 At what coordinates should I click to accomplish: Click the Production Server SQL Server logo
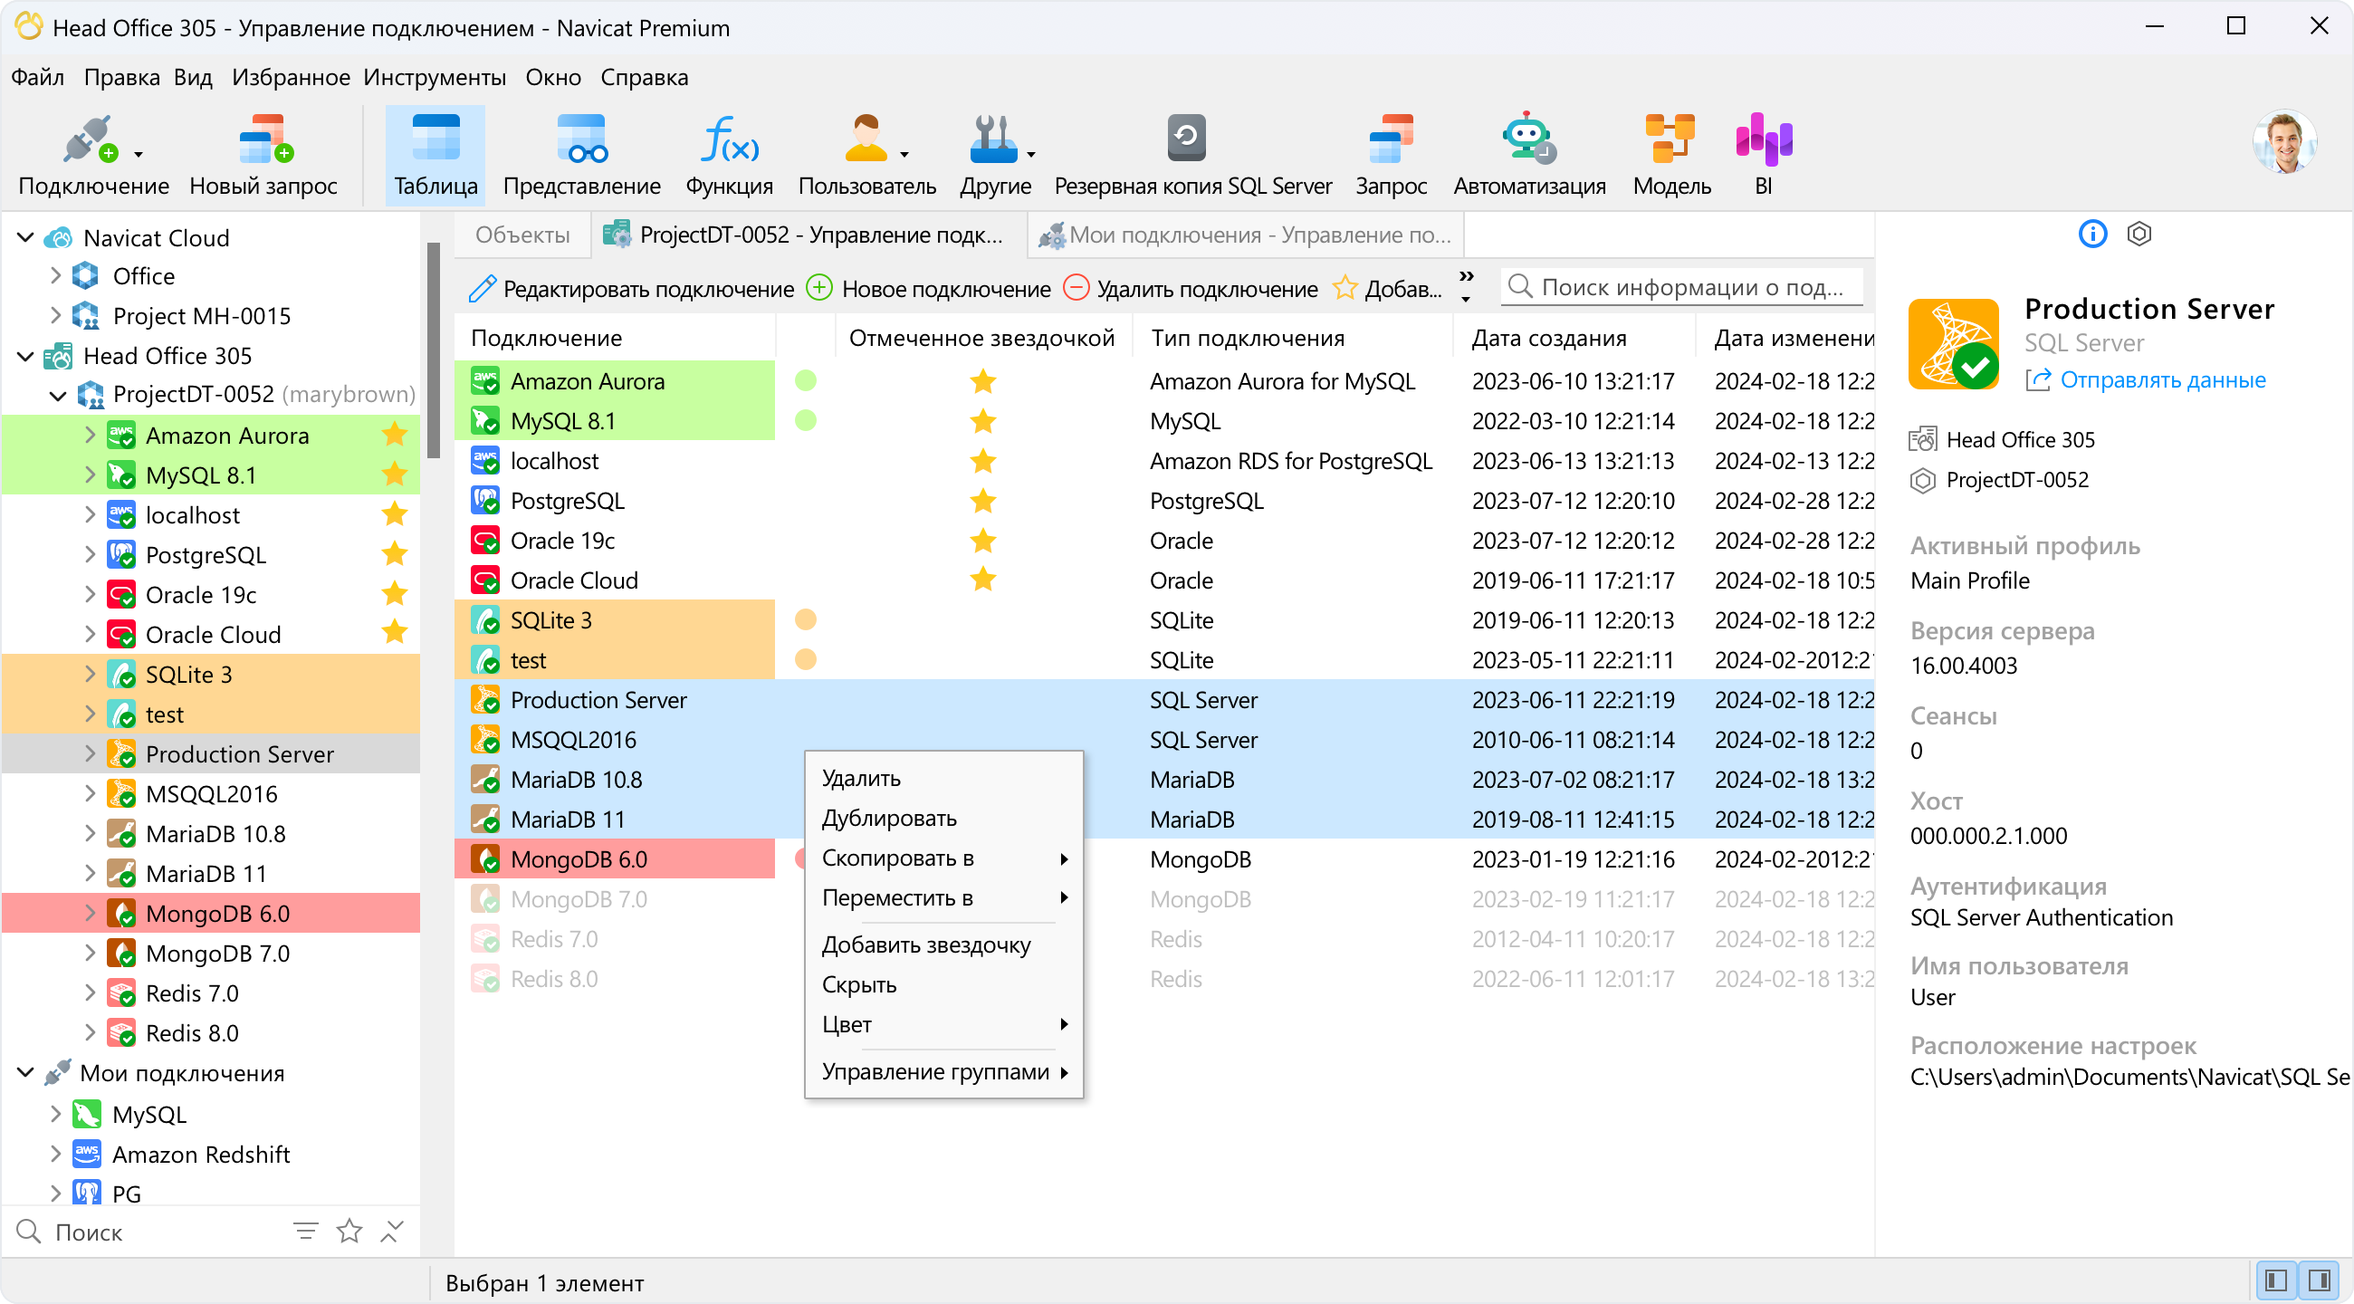click(1954, 344)
